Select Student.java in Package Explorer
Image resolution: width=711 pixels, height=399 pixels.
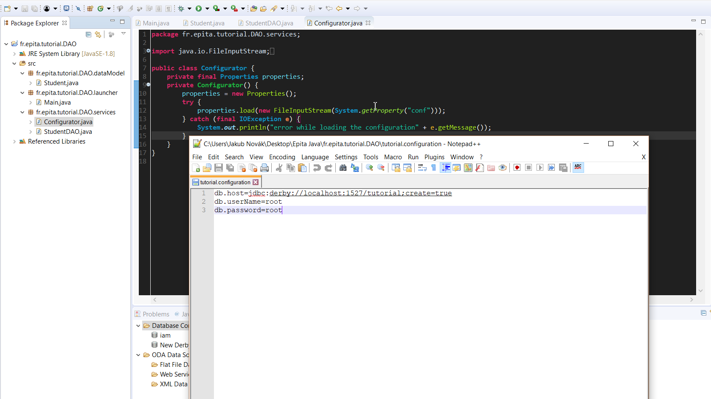click(61, 83)
